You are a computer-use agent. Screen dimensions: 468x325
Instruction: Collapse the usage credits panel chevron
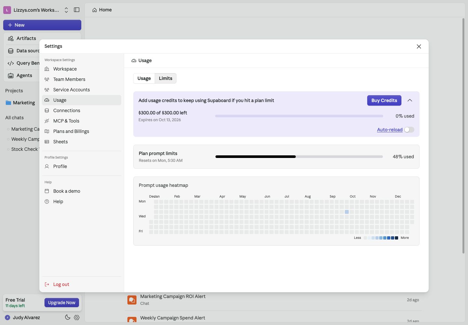(410, 100)
